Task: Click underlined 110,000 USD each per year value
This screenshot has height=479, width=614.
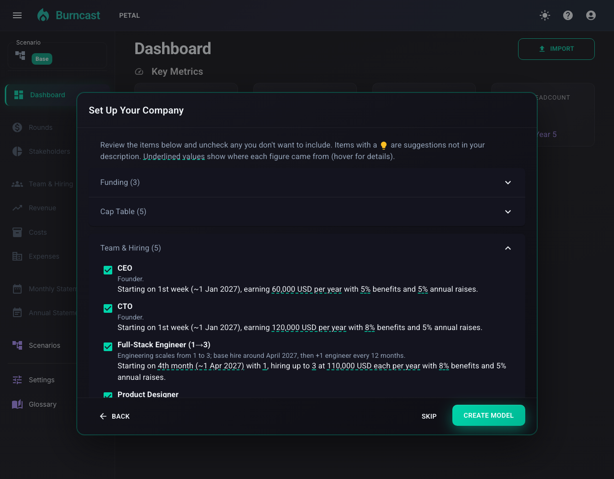Action: [374, 366]
